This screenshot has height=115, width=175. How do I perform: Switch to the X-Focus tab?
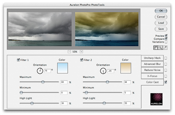coord(152,76)
